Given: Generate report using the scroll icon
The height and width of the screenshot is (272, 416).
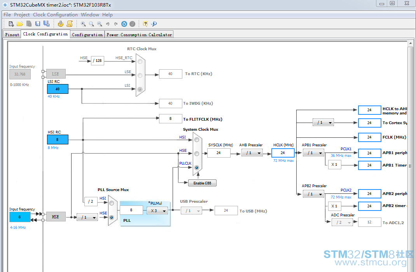Looking at the screenshot, I should tap(70, 24).
